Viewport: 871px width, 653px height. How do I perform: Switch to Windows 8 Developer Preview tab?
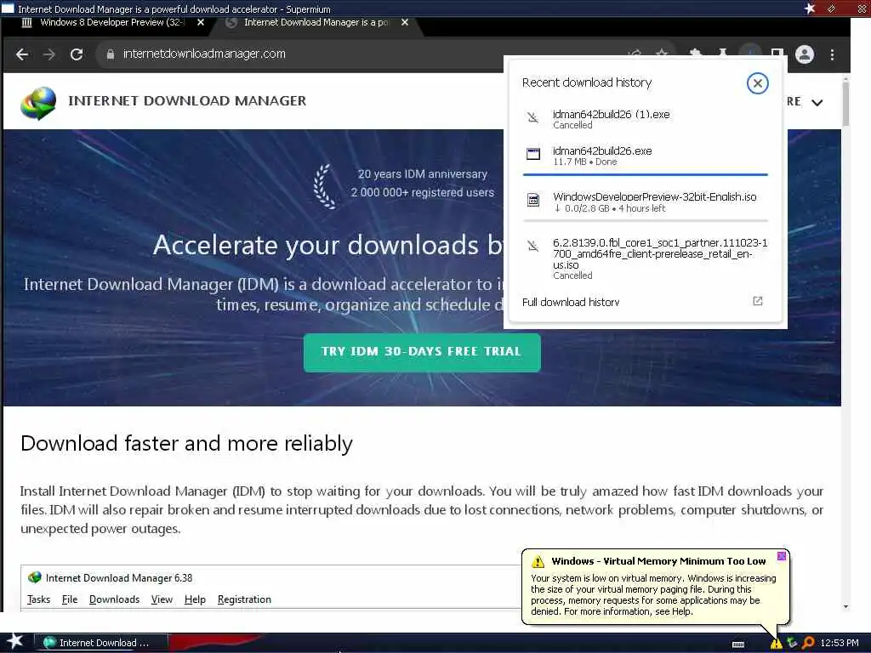[111, 23]
